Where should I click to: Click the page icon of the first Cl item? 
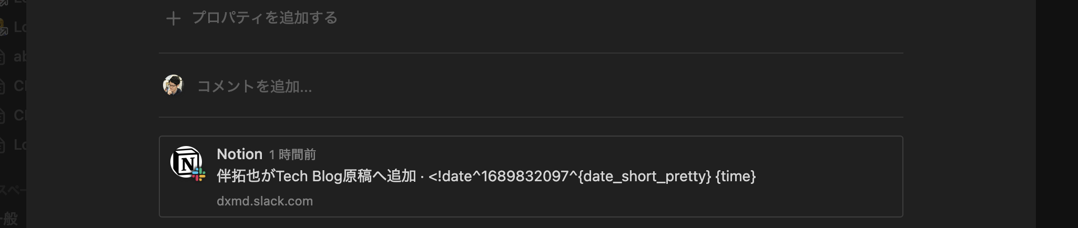[2, 86]
